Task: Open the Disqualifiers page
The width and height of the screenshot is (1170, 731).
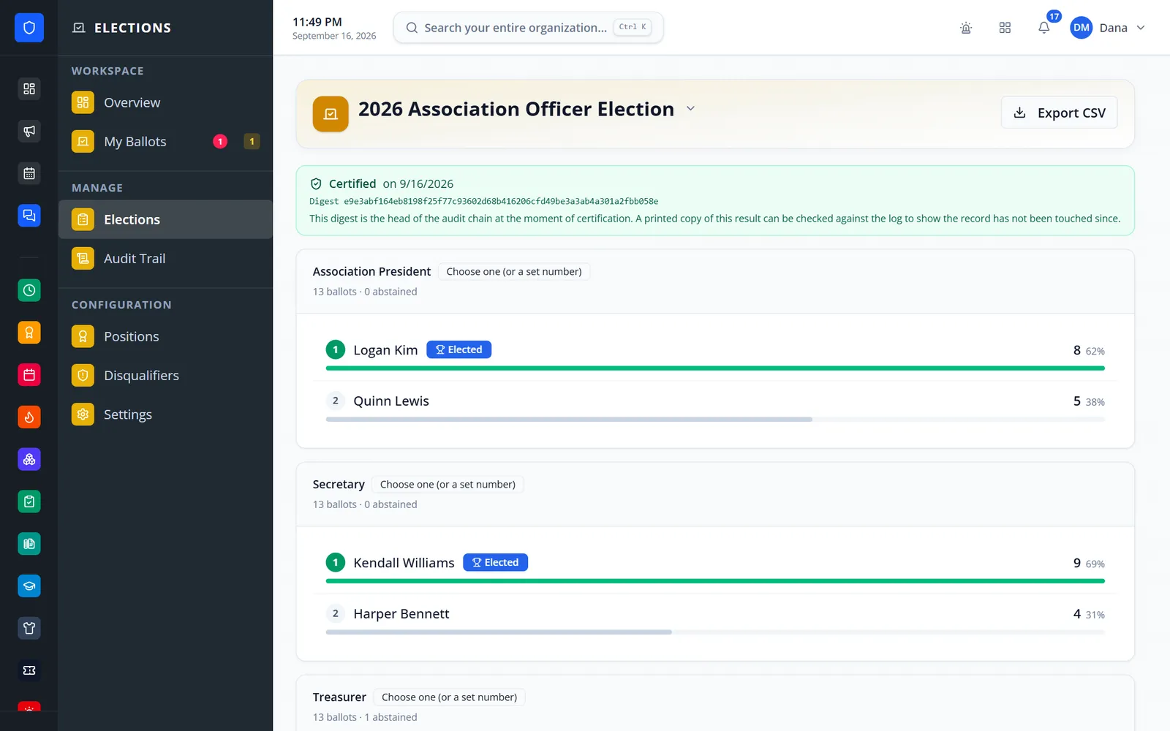Action: click(165, 376)
